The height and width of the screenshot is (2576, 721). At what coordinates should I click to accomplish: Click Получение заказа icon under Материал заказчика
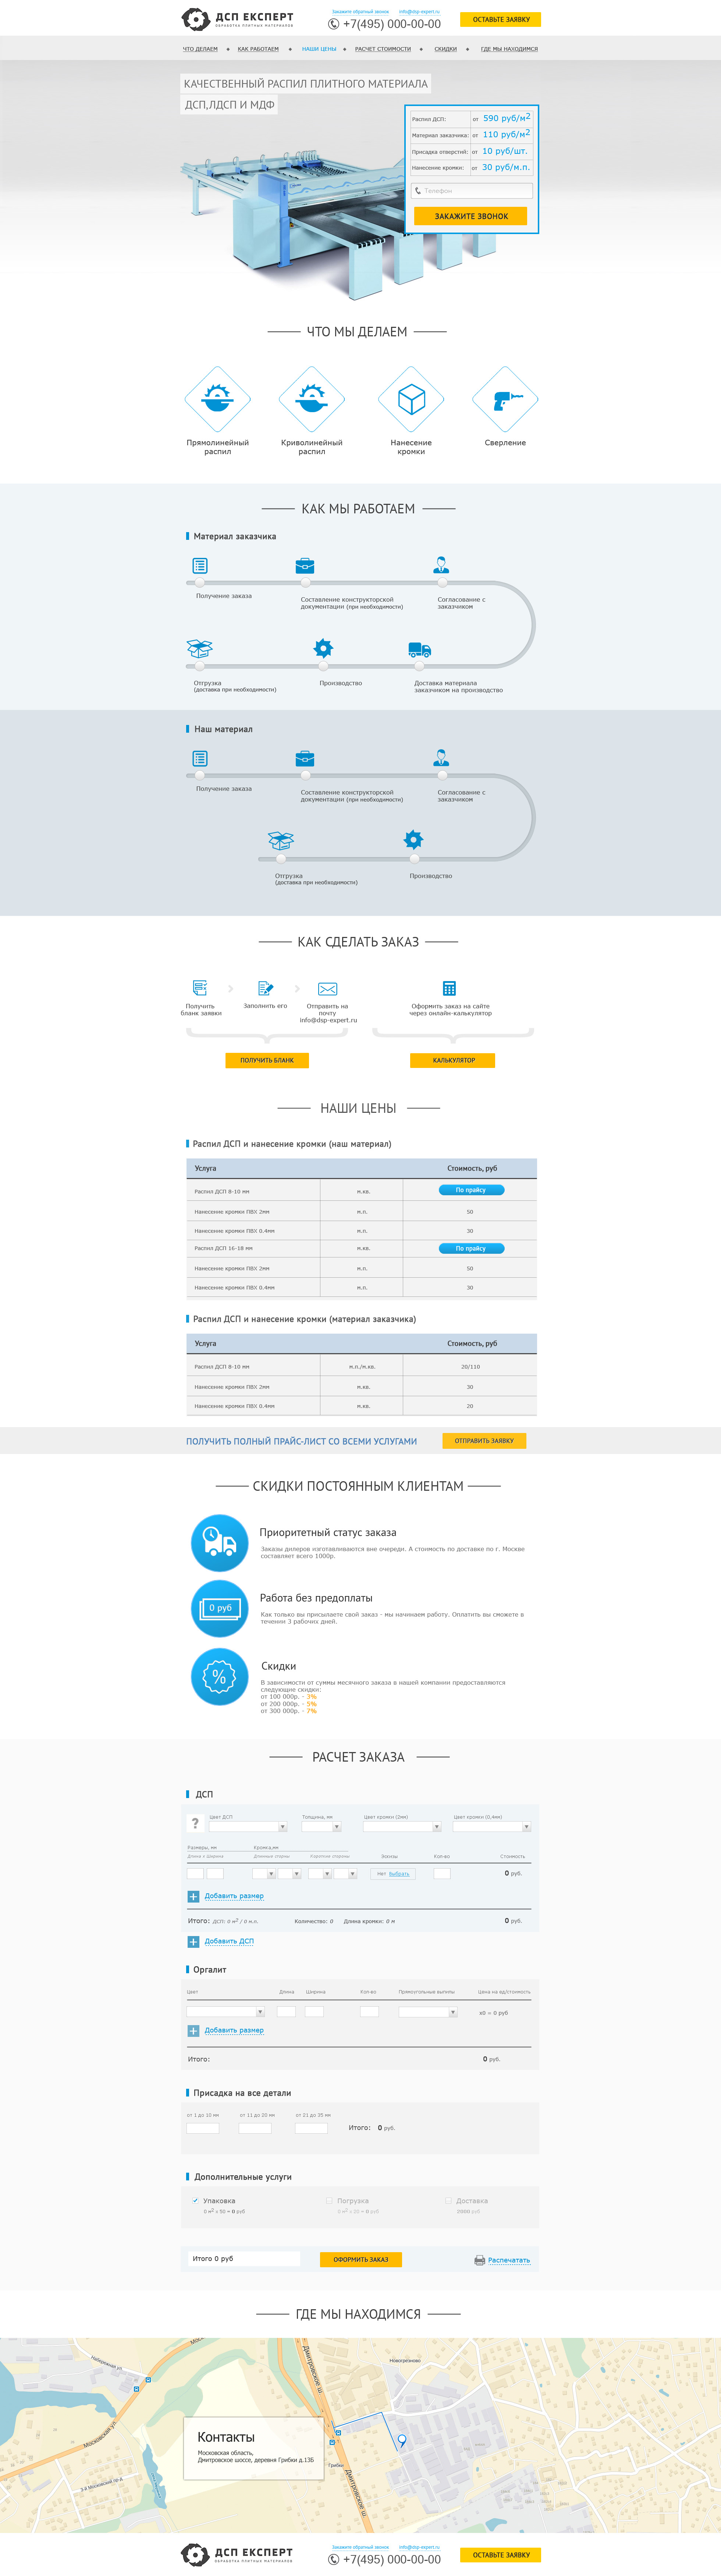coord(200,566)
